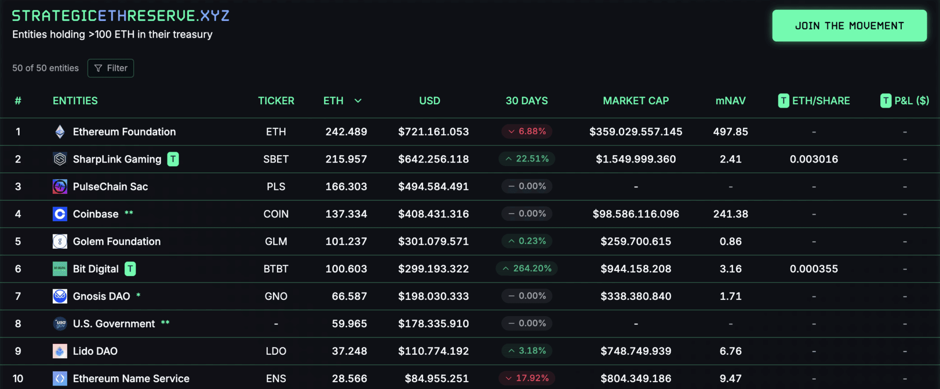Click the Bit Digital logo icon
Screen dimensions: 940x389
point(60,269)
